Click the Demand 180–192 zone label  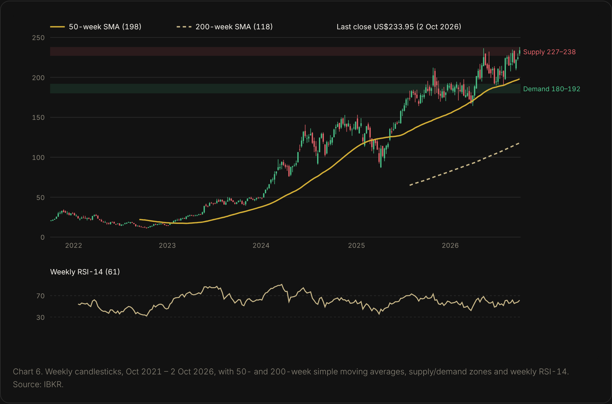(x=552, y=89)
